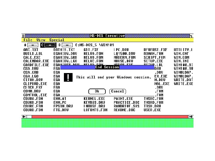Select file CARDFILE.EXE

(x=36, y=65)
